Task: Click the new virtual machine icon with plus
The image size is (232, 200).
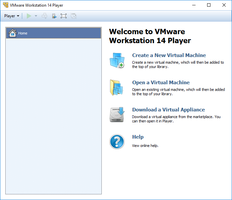Action: point(117,60)
